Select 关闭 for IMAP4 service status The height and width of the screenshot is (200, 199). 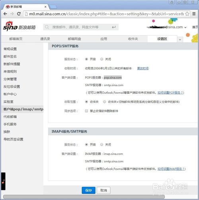point(101,145)
